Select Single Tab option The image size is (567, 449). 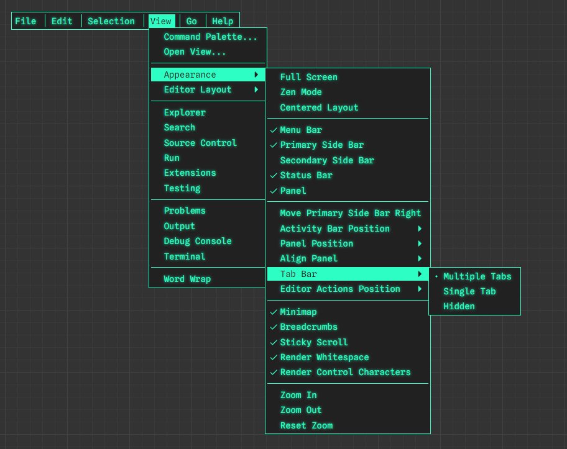click(474, 291)
